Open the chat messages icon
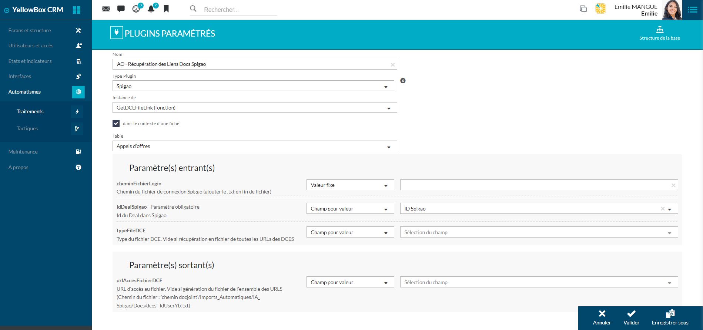703x330 pixels. (121, 9)
